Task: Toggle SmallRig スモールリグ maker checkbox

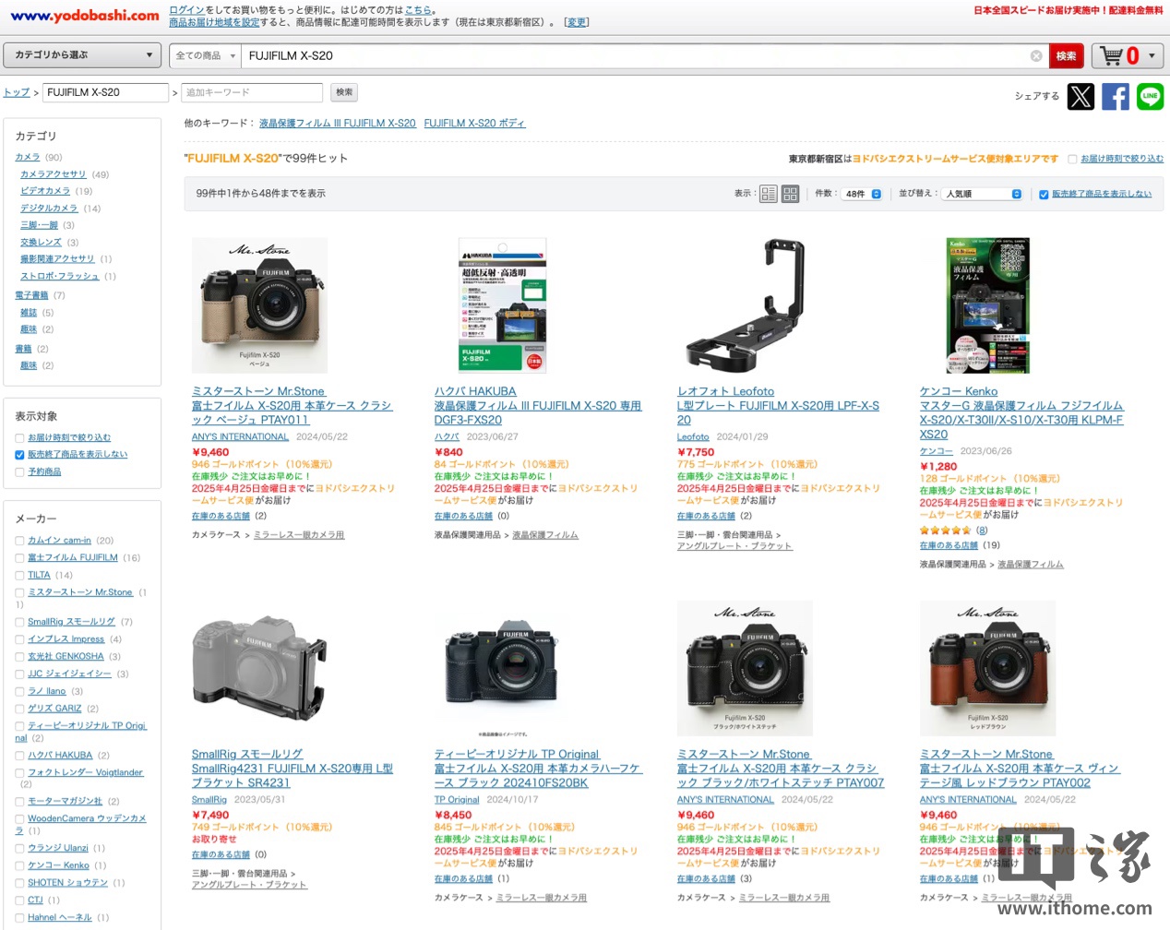Action: click(x=19, y=622)
